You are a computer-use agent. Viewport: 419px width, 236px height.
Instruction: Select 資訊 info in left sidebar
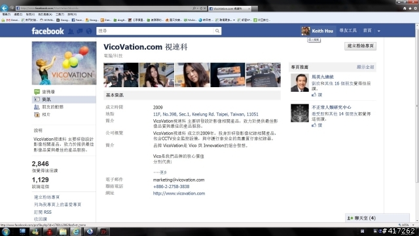[64, 100]
